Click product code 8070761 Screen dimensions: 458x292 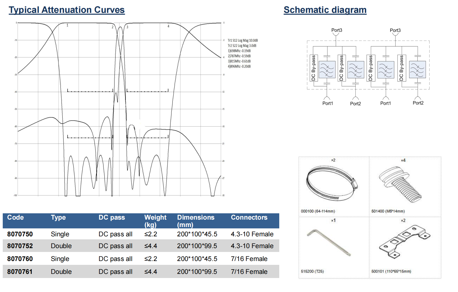tap(20, 272)
